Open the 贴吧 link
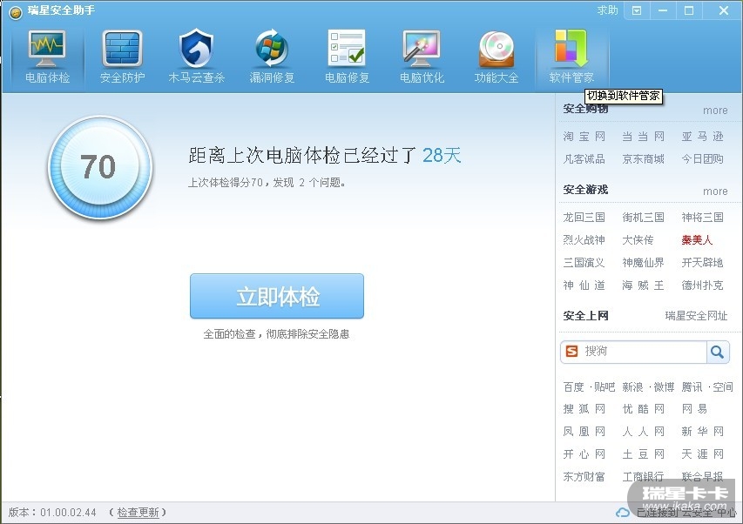This screenshot has width=743, height=524. click(605, 387)
